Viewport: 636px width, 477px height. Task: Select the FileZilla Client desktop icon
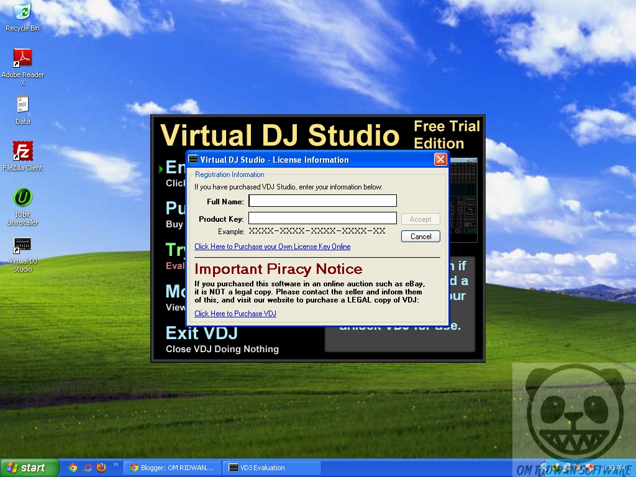tap(23, 156)
